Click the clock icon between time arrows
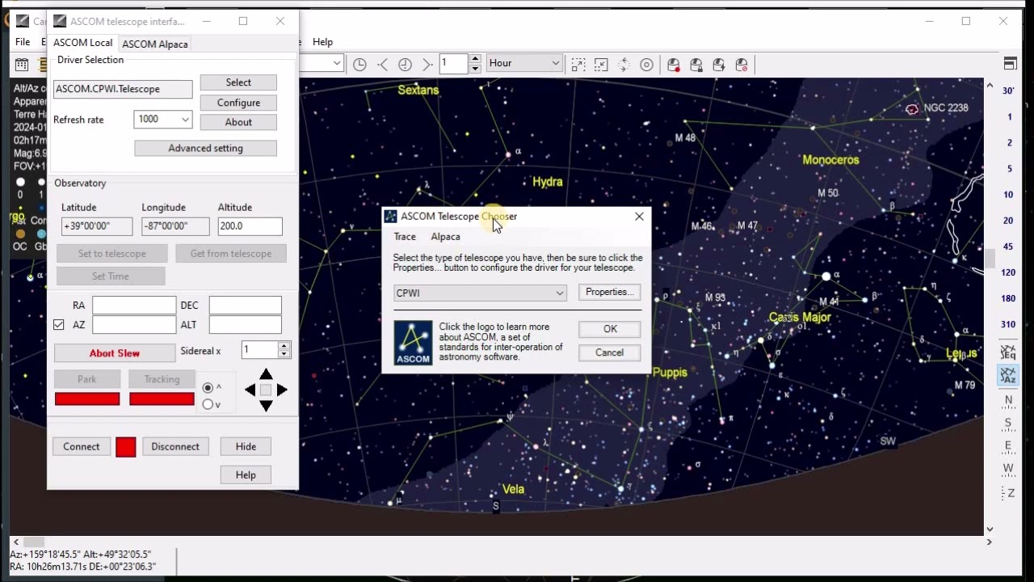 coord(406,65)
